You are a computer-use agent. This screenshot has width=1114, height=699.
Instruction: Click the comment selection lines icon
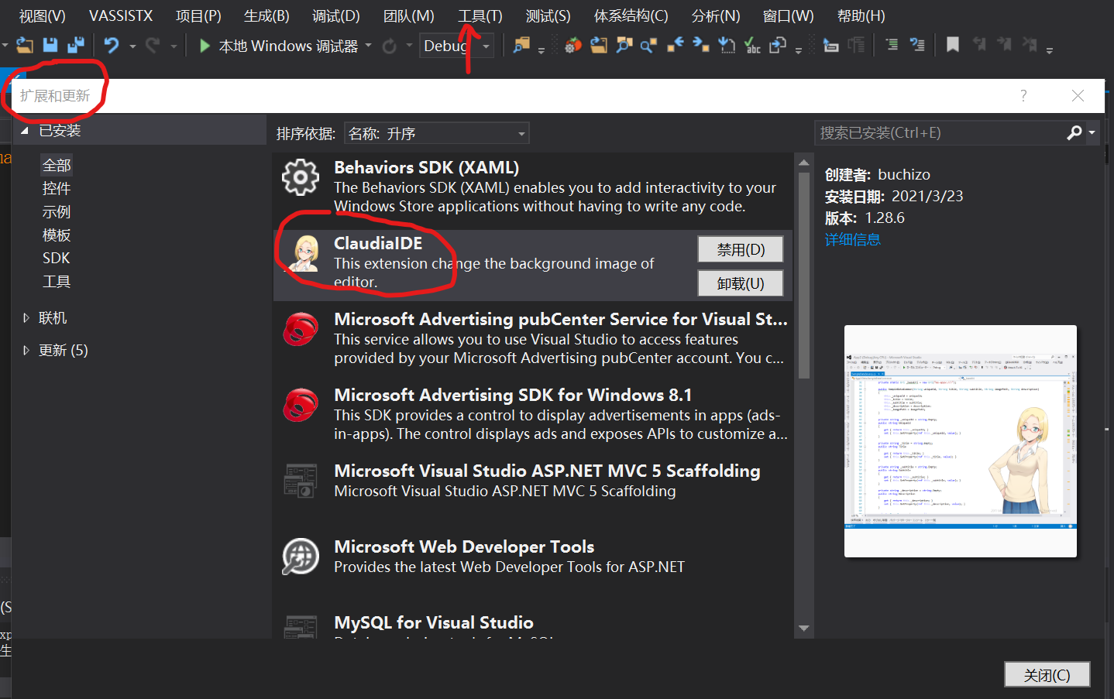(892, 45)
